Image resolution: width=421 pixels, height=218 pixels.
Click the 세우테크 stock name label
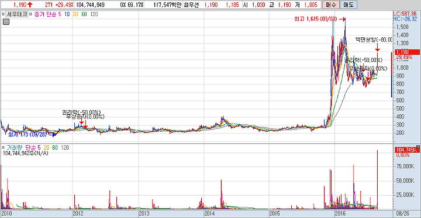(17, 14)
